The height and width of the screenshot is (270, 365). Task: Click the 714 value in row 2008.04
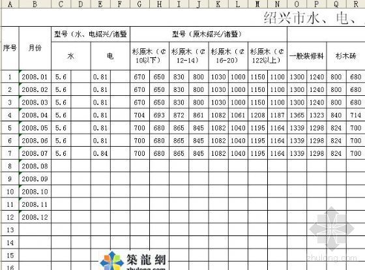tap(356, 115)
